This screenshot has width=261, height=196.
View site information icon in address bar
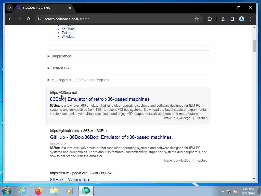click(x=40, y=19)
